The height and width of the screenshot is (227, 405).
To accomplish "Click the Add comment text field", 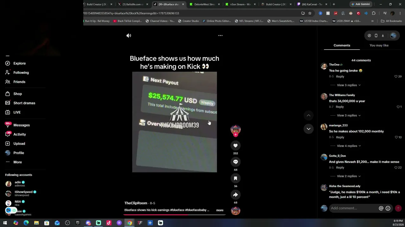I will click(353, 208).
